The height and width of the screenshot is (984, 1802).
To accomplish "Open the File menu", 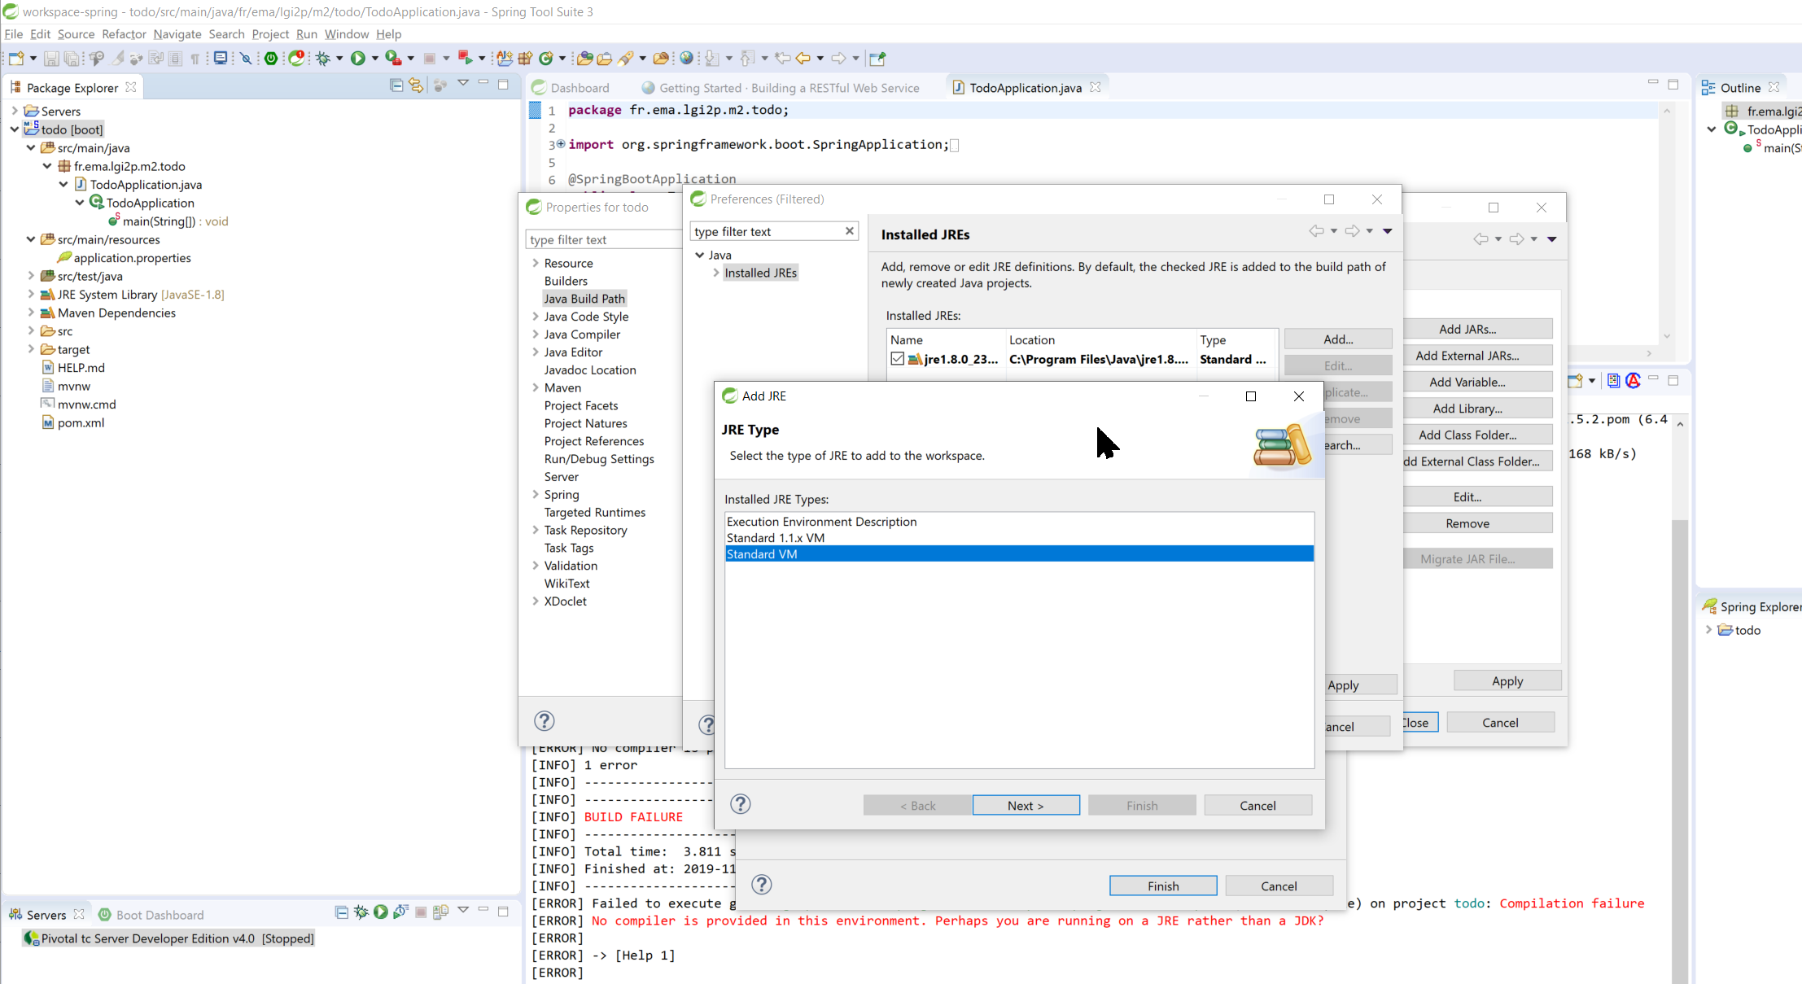I will point(14,34).
